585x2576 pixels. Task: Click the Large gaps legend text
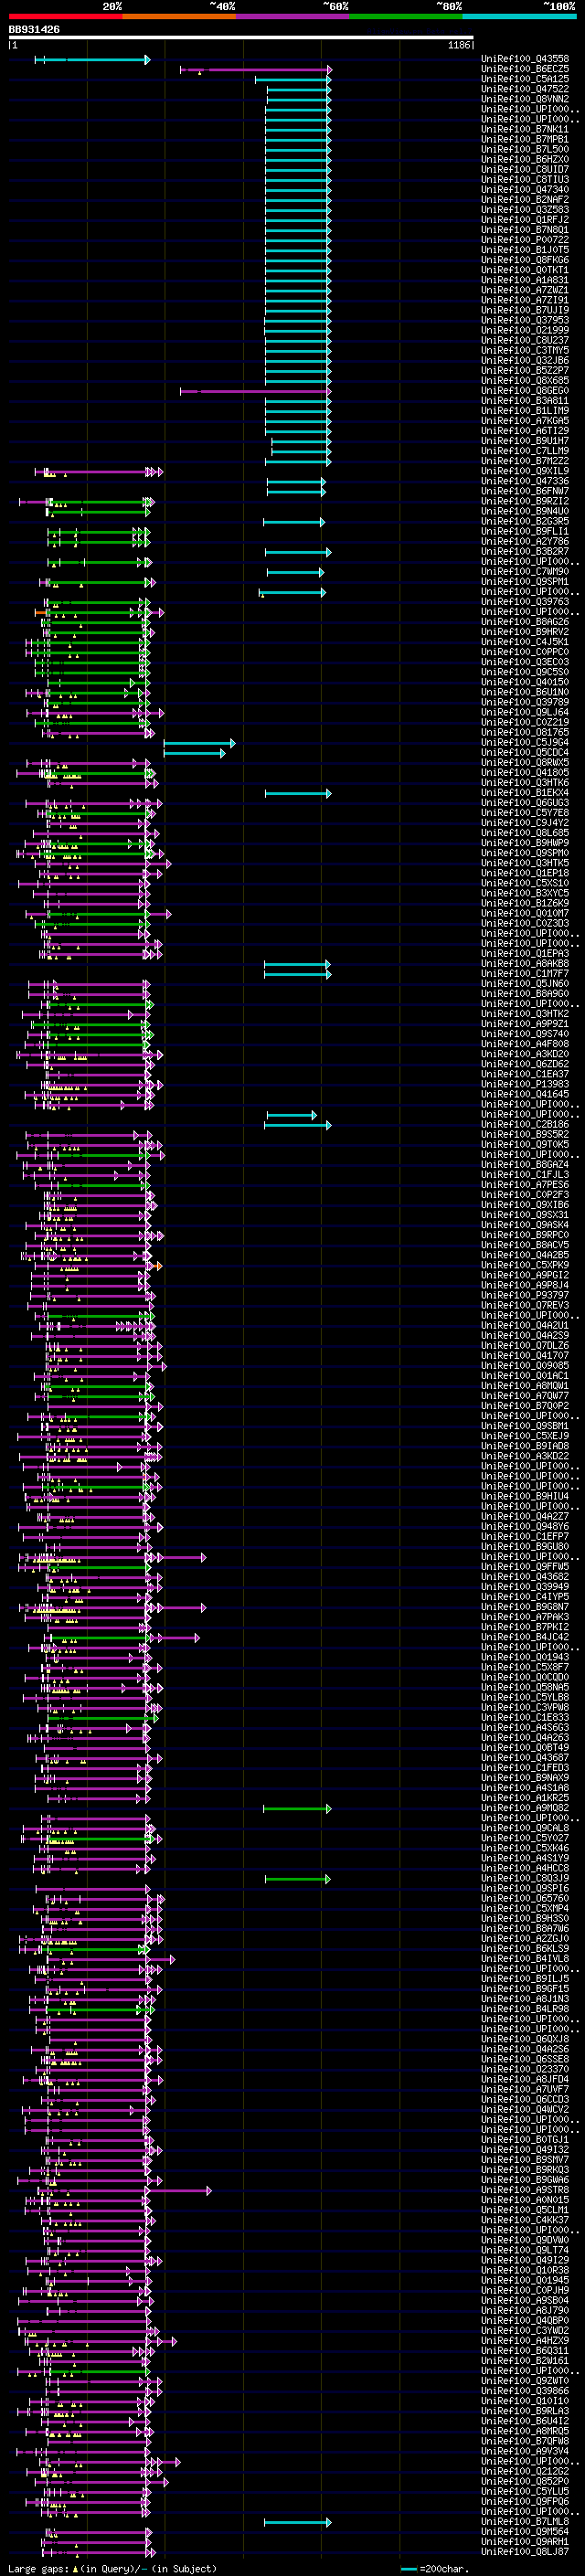[113, 2568]
